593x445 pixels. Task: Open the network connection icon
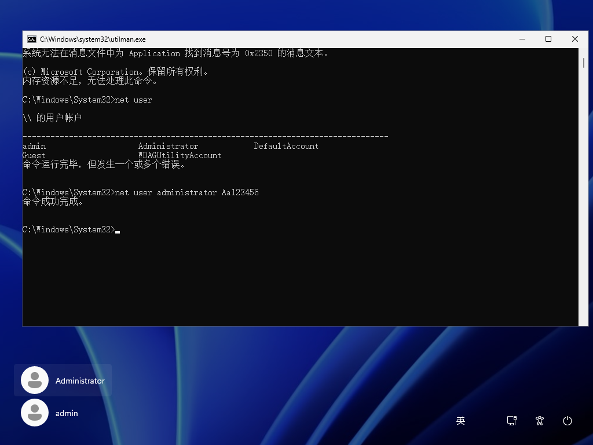512,421
